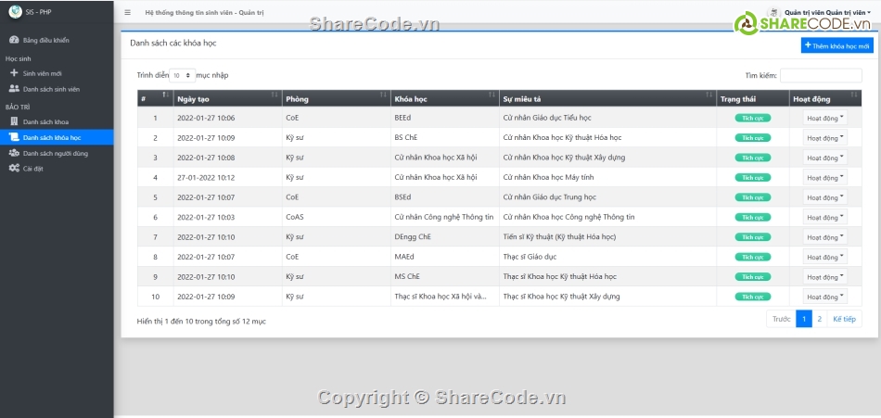The height and width of the screenshot is (418, 881).
Task: Click the SIS - PHP logo
Action: tap(14, 12)
